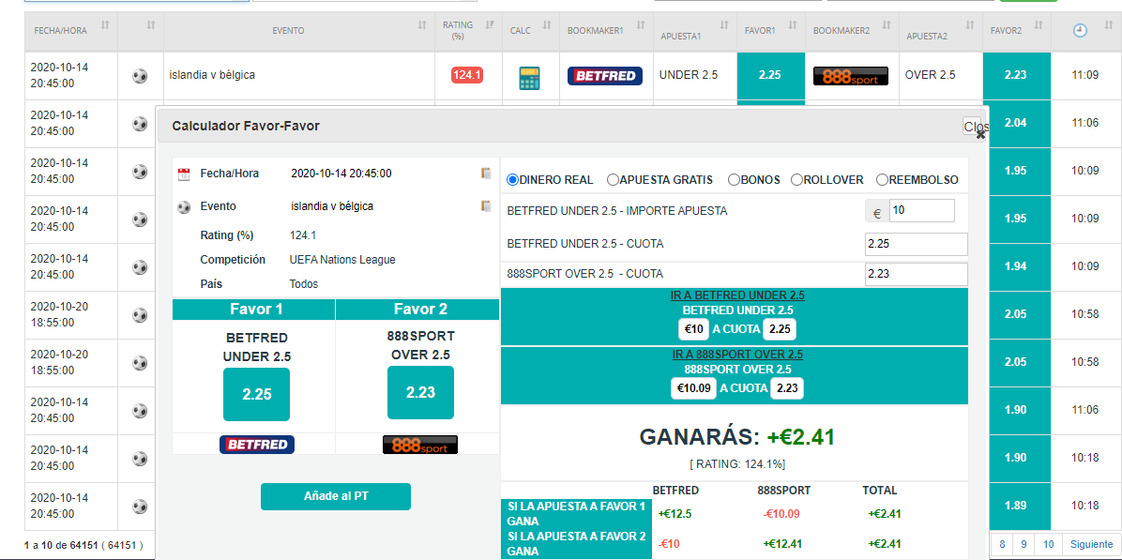Image resolution: width=1122 pixels, height=560 pixels.
Task: Edit the 888sport Over 2.5 cuota field
Action: tap(916, 274)
